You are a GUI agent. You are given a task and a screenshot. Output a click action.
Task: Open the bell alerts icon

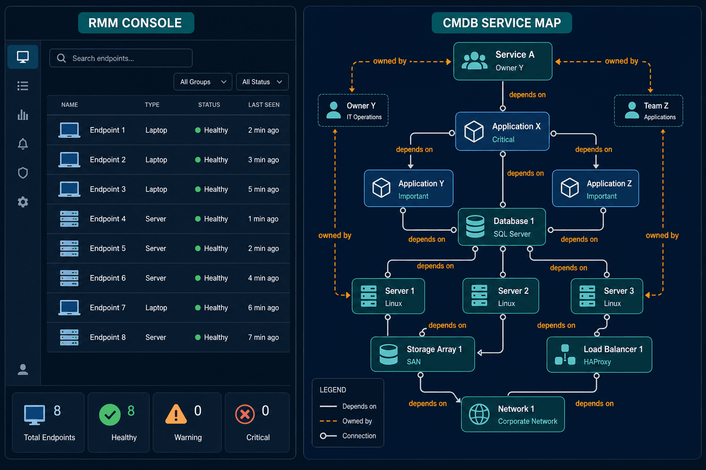click(x=23, y=144)
